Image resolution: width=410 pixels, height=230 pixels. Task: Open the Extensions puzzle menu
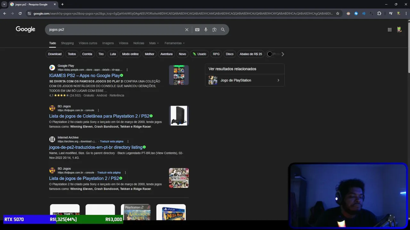click(379, 13)
